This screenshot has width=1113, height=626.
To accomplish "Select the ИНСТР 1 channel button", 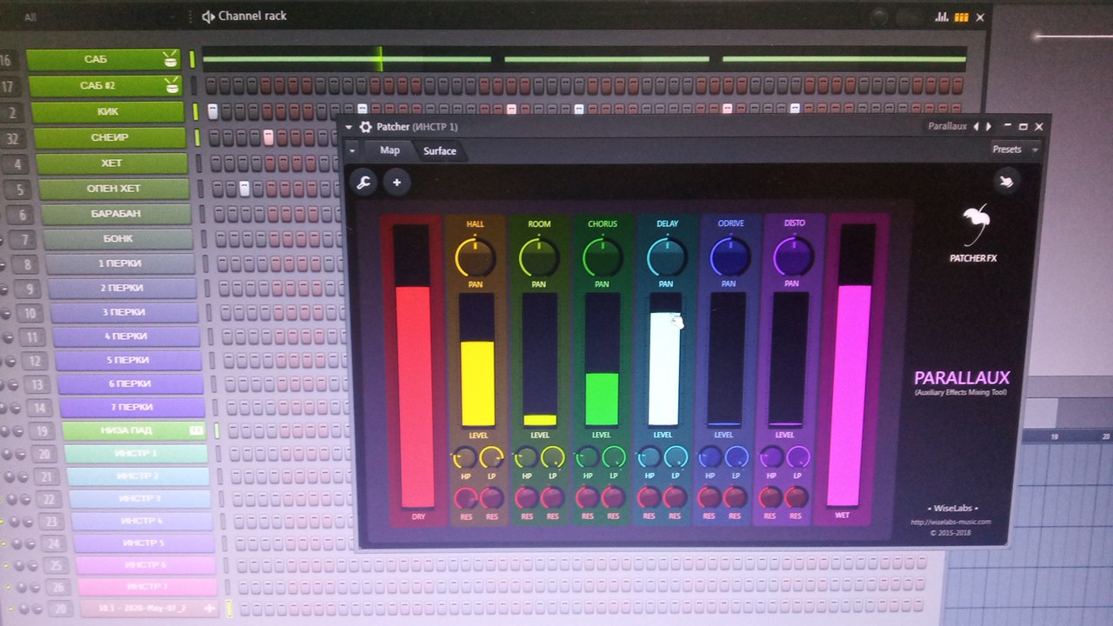I will click(x=136, y=454).
